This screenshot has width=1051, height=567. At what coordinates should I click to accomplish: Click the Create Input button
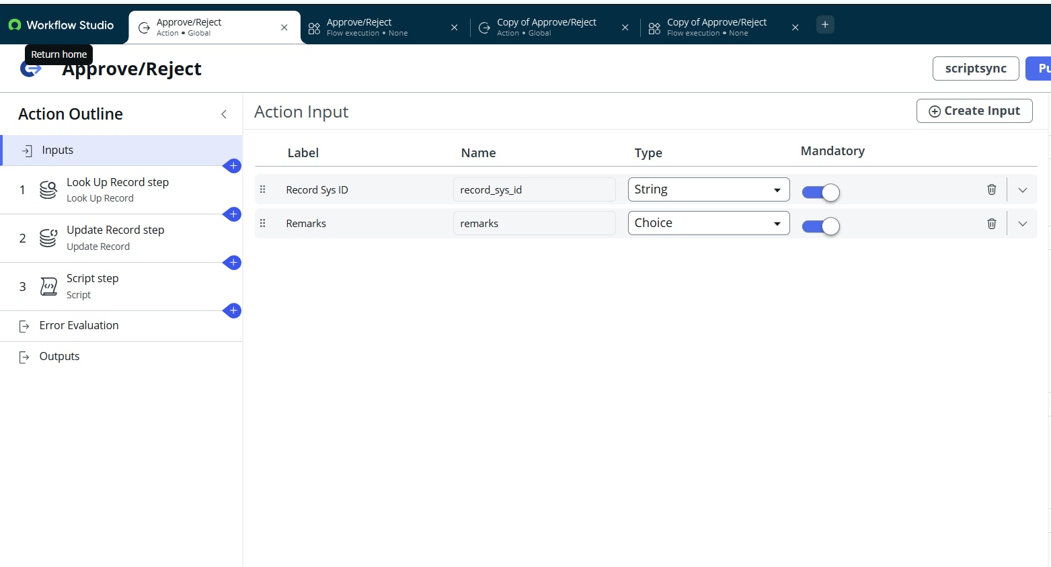pos(974,111)
